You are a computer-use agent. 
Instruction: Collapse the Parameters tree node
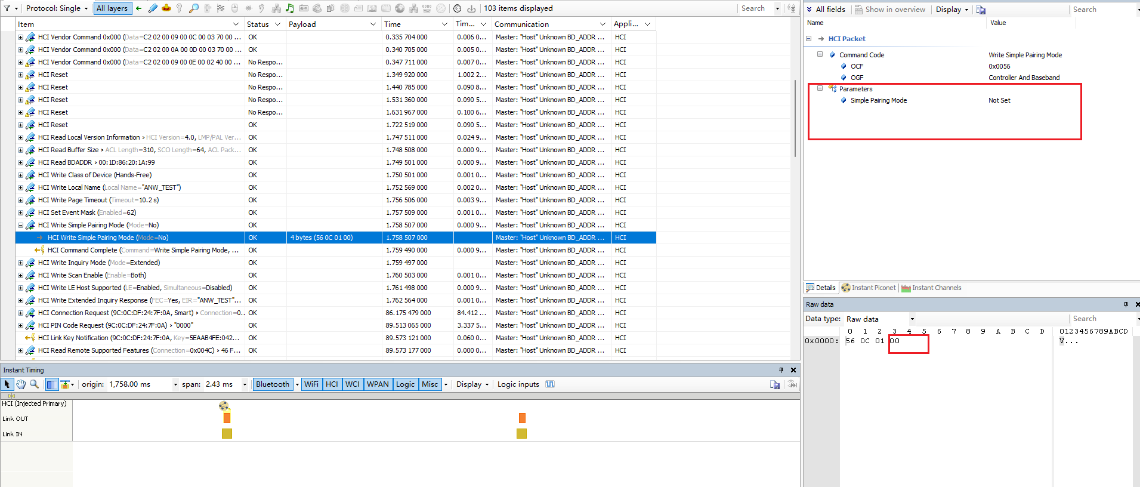point(820,88)
